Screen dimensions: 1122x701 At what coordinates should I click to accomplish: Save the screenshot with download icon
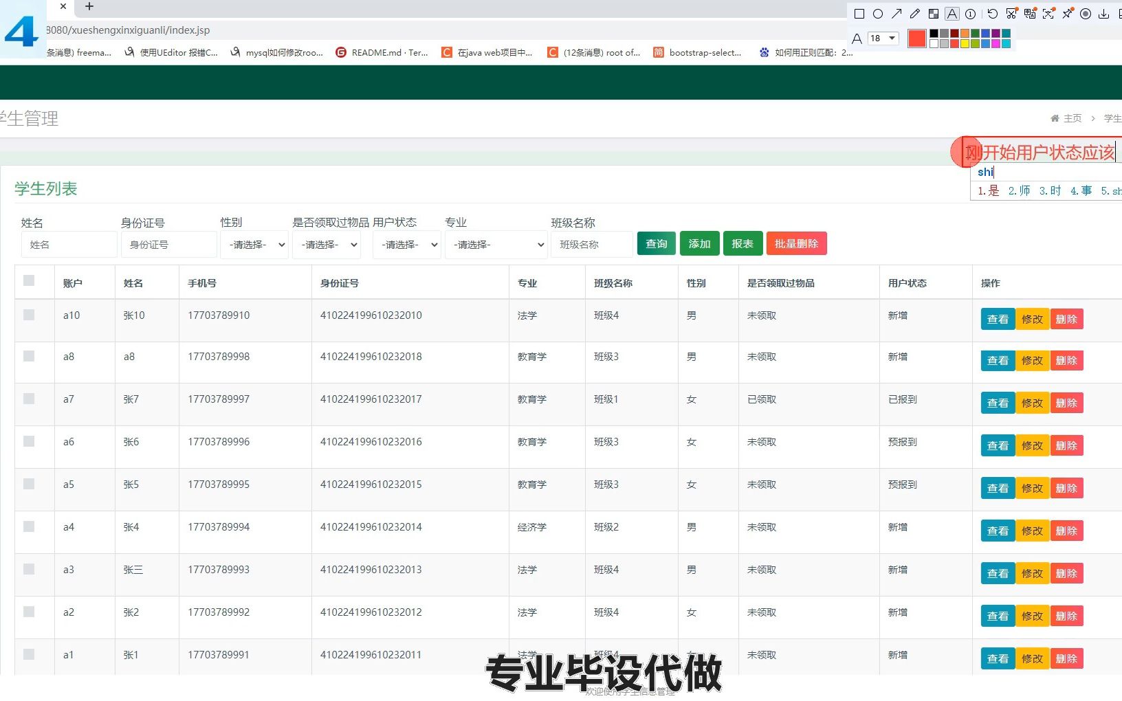click(1104, 14)
